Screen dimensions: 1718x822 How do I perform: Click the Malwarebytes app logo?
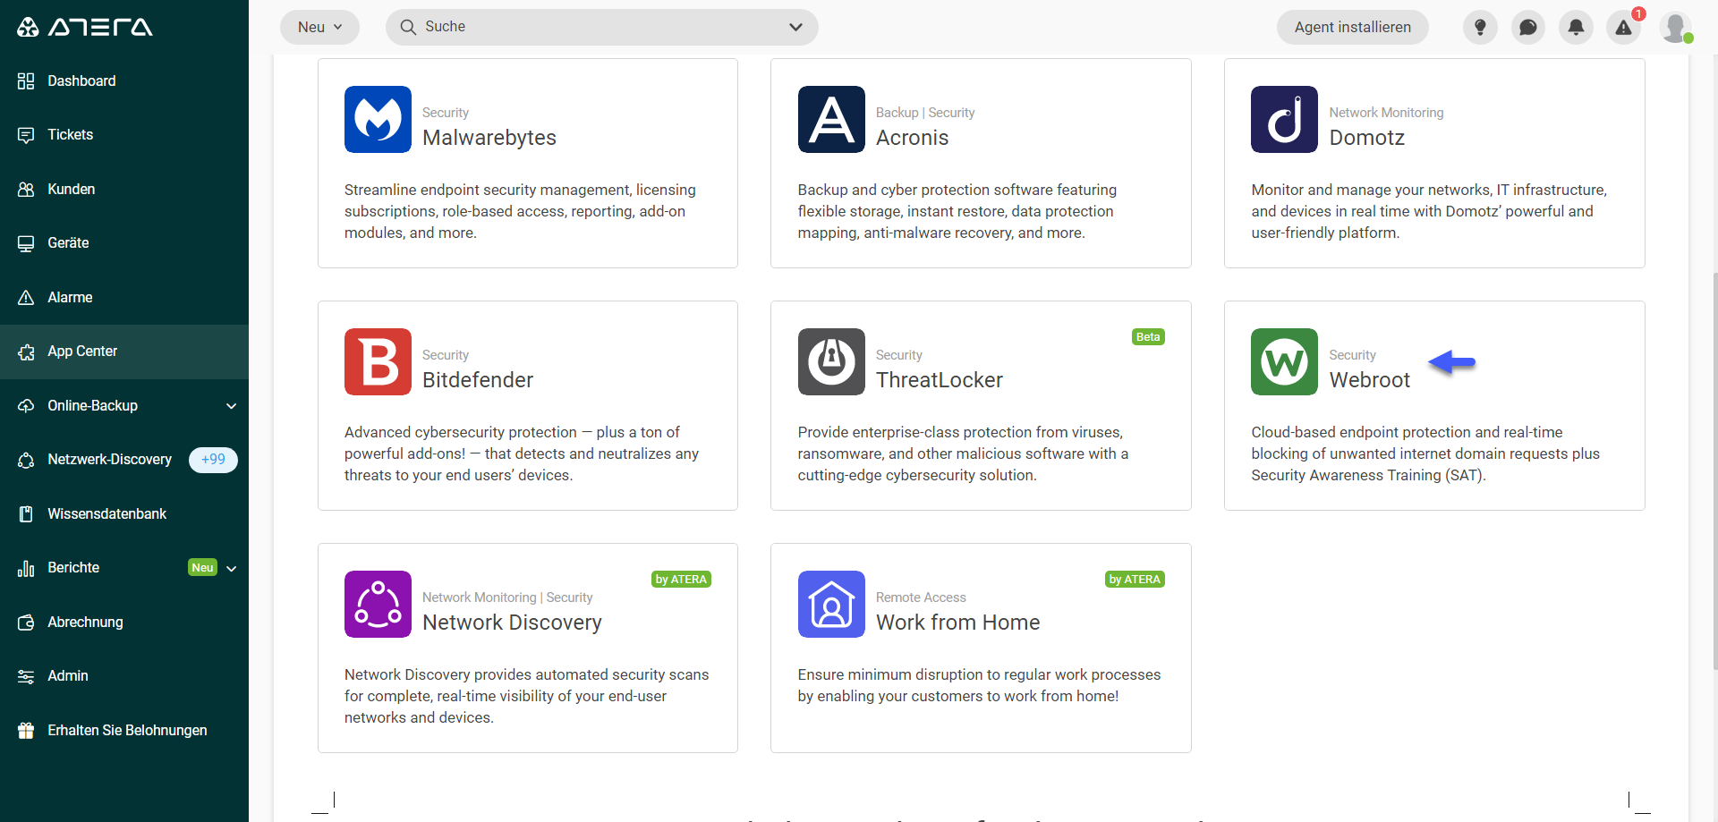click(x=378, y=119)
